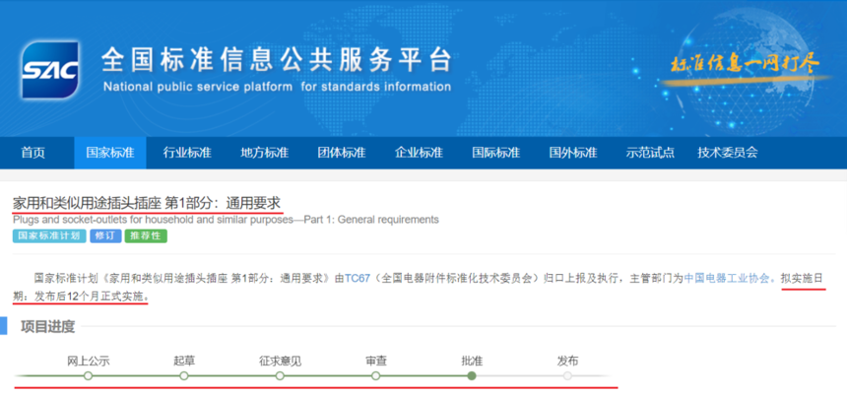The height and width of the screenshot is (396, 847).
Task: Click the 批准 step label
Action: (472, 361)
